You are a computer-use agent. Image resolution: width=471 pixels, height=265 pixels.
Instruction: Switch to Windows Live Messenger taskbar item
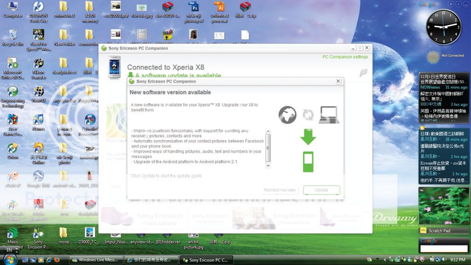coord(96,260)
